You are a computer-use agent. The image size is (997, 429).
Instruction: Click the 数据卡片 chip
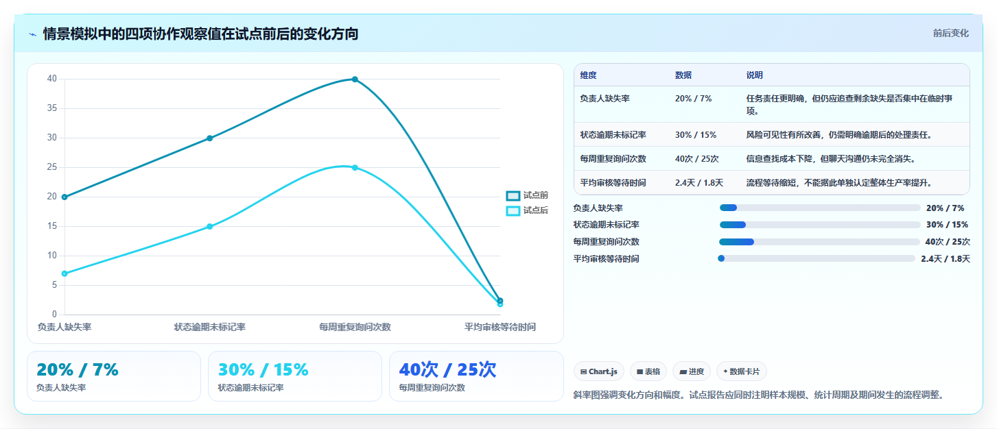tap(741, 371)
